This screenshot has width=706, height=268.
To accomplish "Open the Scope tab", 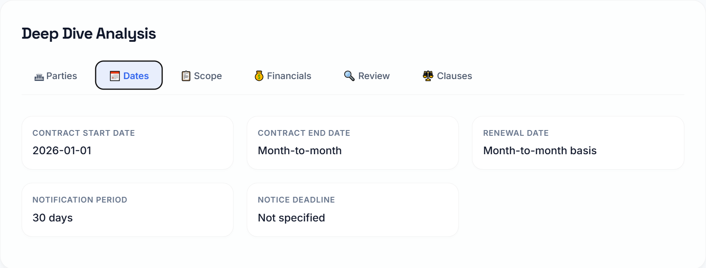I will pos(201,76).
